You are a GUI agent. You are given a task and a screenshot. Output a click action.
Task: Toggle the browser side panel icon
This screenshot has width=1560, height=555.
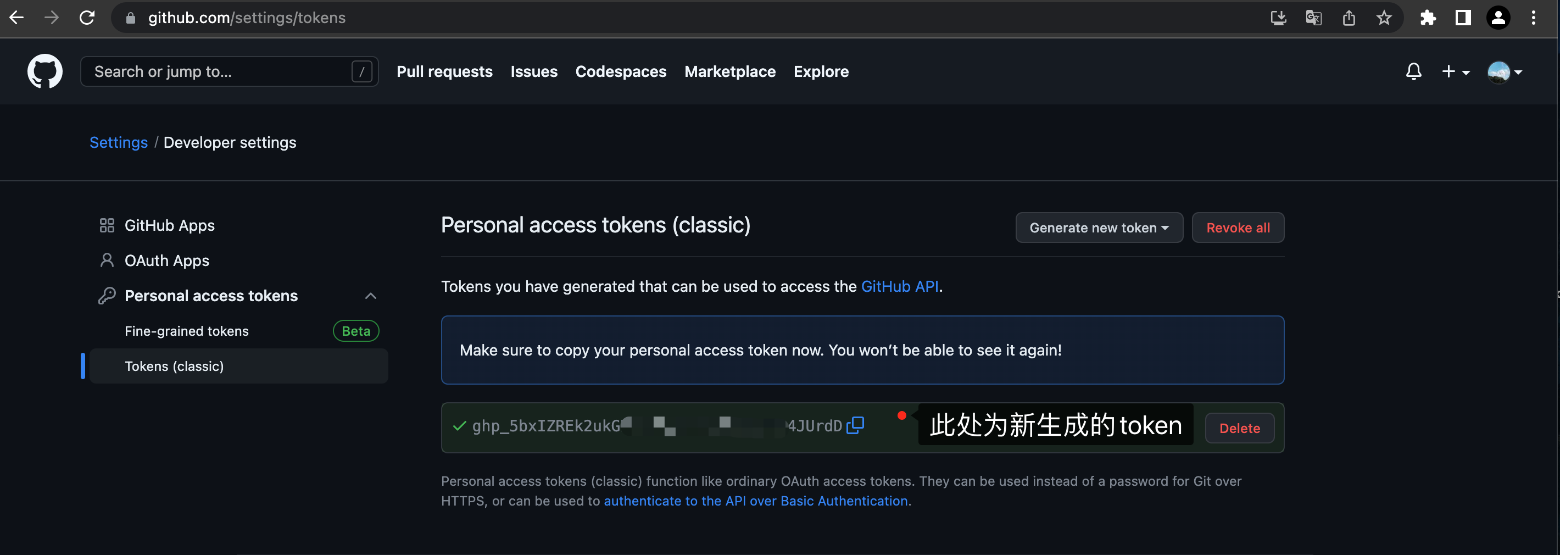point(1463,18)
